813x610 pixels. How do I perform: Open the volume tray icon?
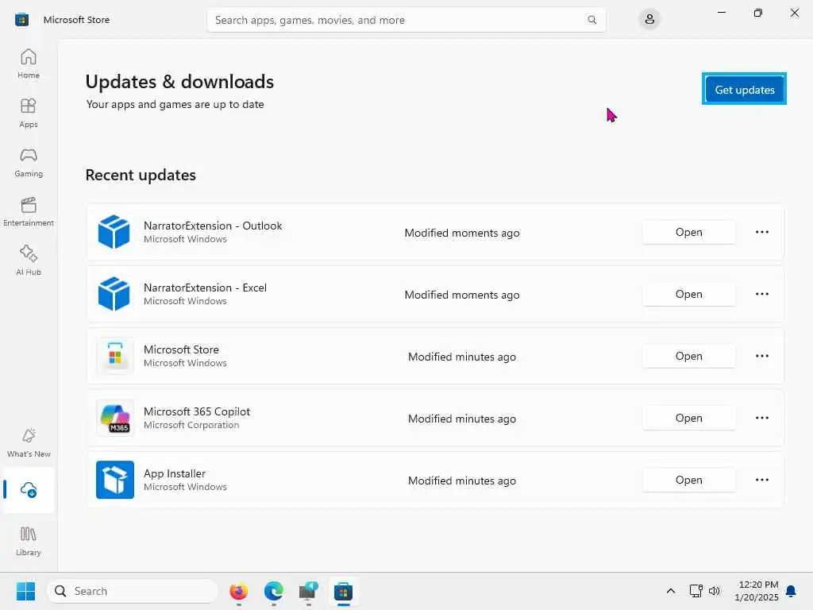point(715,591)
